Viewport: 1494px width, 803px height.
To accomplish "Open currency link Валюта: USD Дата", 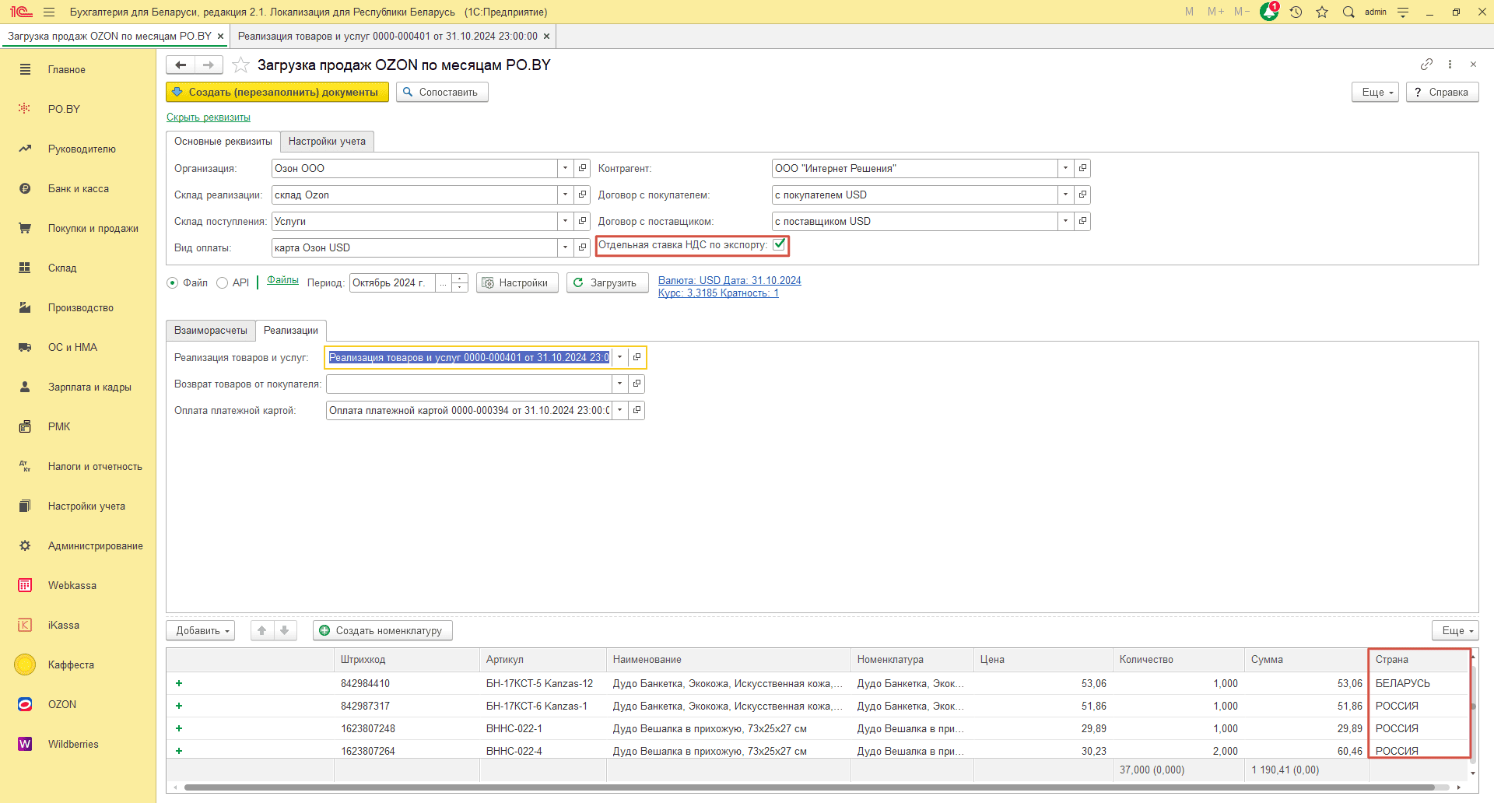I will pos(730,280).
